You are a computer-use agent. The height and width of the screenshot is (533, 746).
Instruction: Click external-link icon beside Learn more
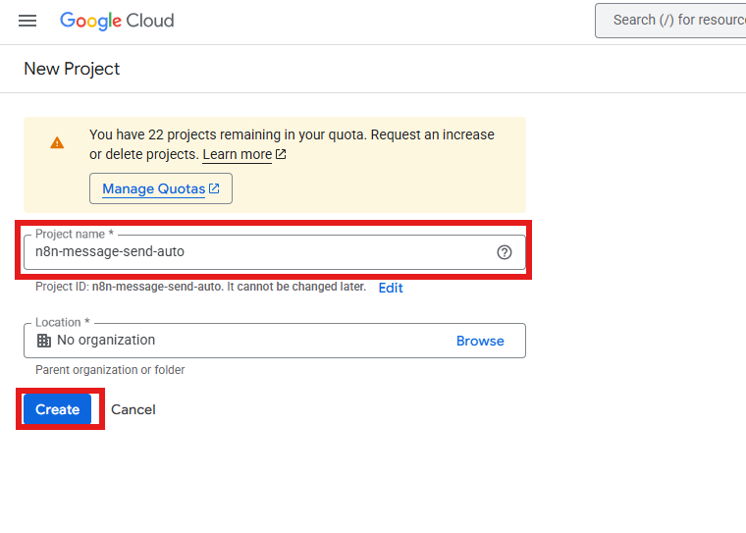(281, 154)
